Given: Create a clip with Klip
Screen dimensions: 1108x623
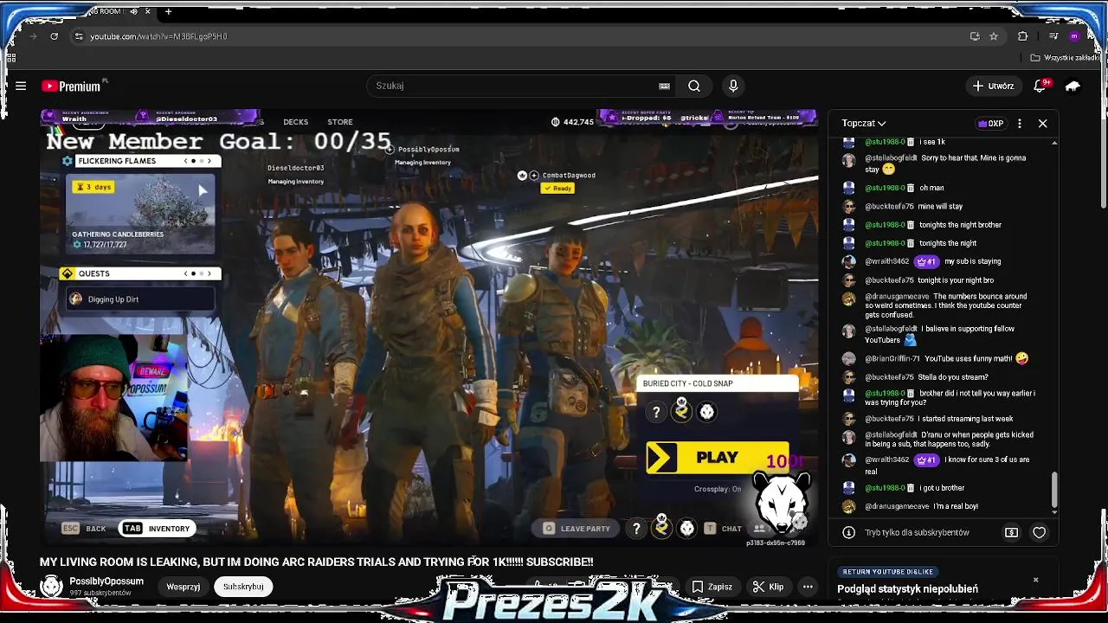Looking at the screenshot, I should tap(768, 587).
